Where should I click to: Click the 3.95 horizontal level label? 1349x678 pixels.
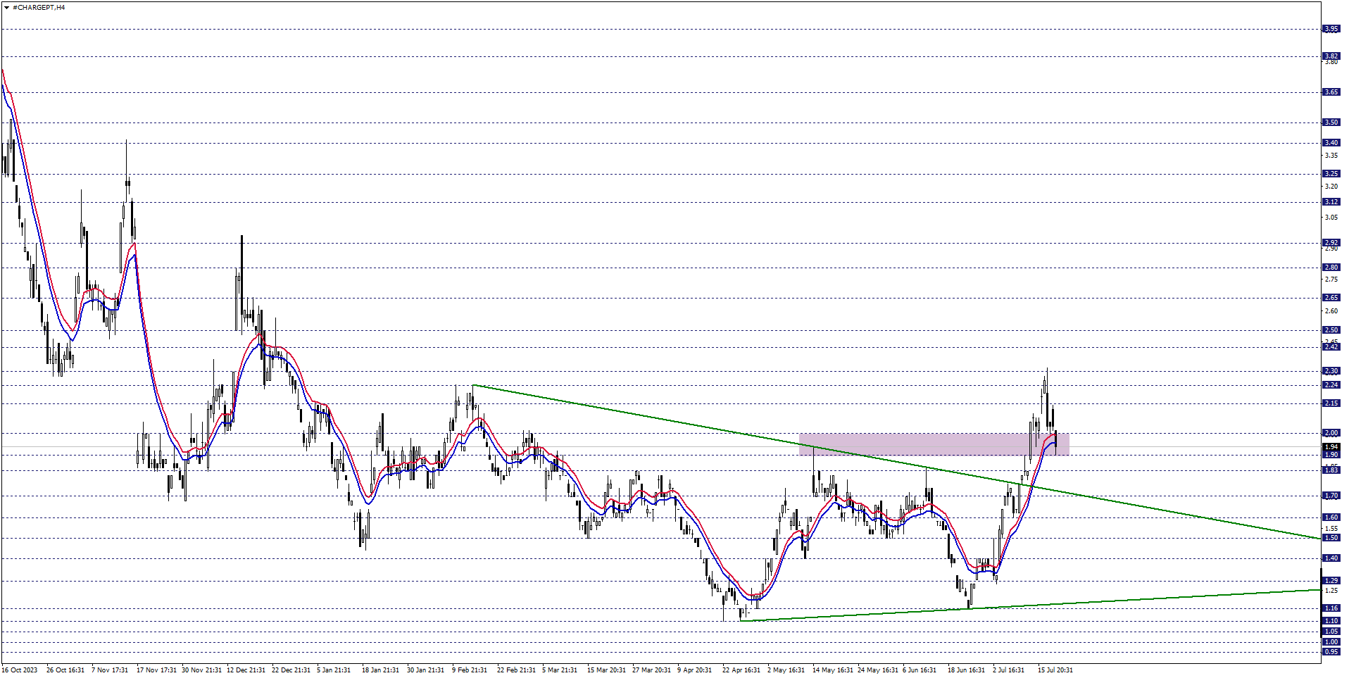click(1331, 30)
